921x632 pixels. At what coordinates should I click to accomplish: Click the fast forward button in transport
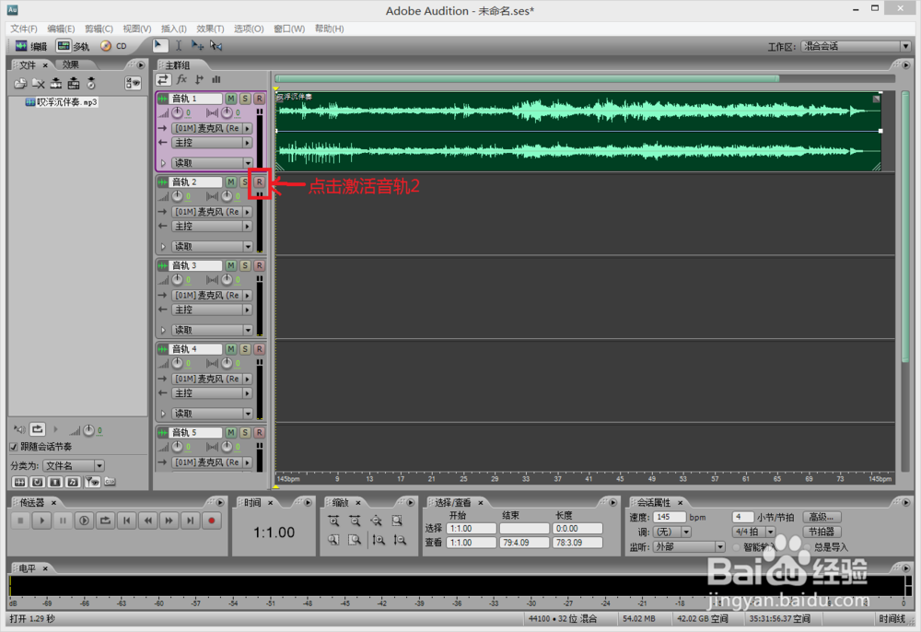[x=169, y=521]
